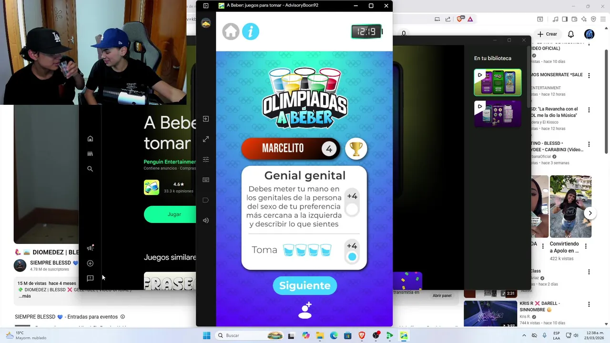
Task: Click the Brave Shields lion icon
Action: 460,19
